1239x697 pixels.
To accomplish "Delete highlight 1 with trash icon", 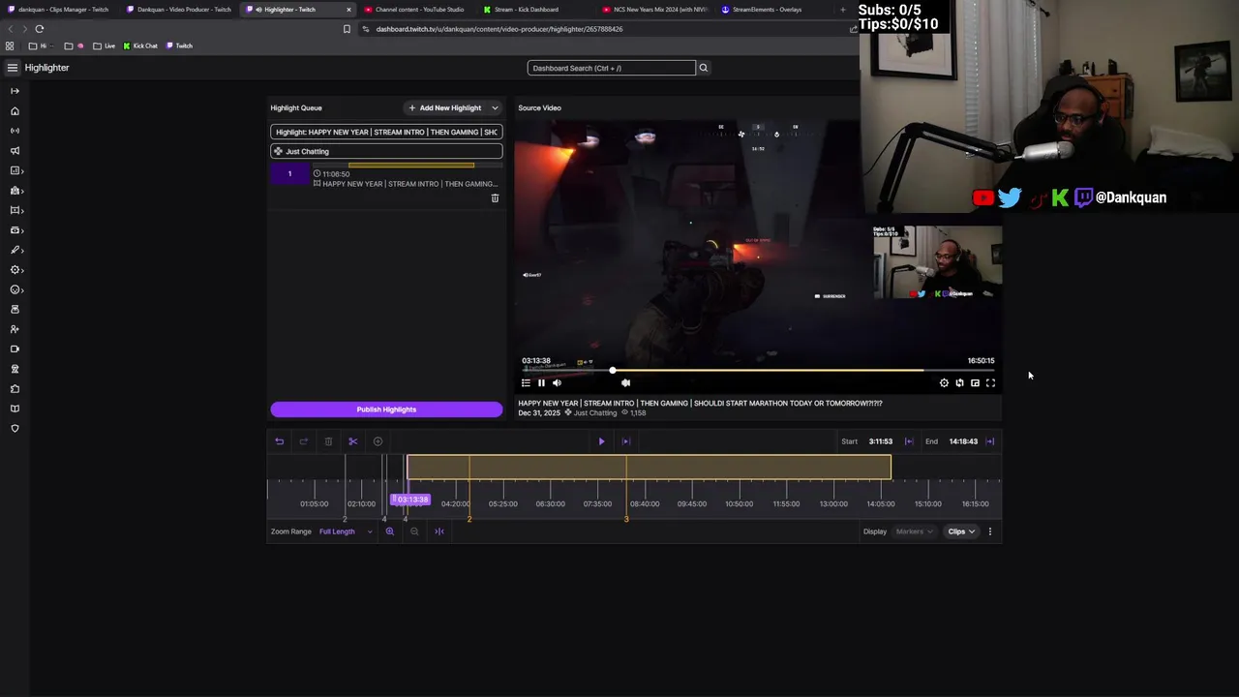I will click(x=495, y=198).
